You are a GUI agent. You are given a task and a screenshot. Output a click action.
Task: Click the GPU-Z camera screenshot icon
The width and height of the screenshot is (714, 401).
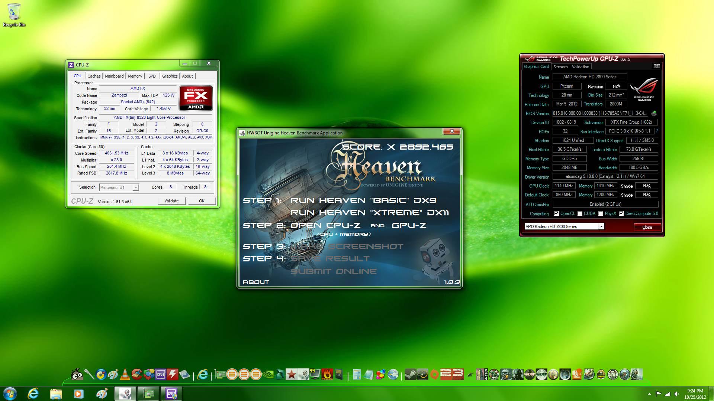point(657,66)
